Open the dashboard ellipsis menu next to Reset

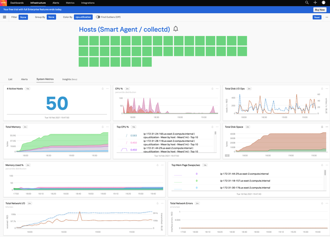coord(327,17)
